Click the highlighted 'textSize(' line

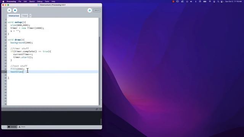tap(53, 72)
